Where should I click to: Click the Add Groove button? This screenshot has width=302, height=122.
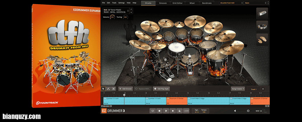click(x=126, y=89)
